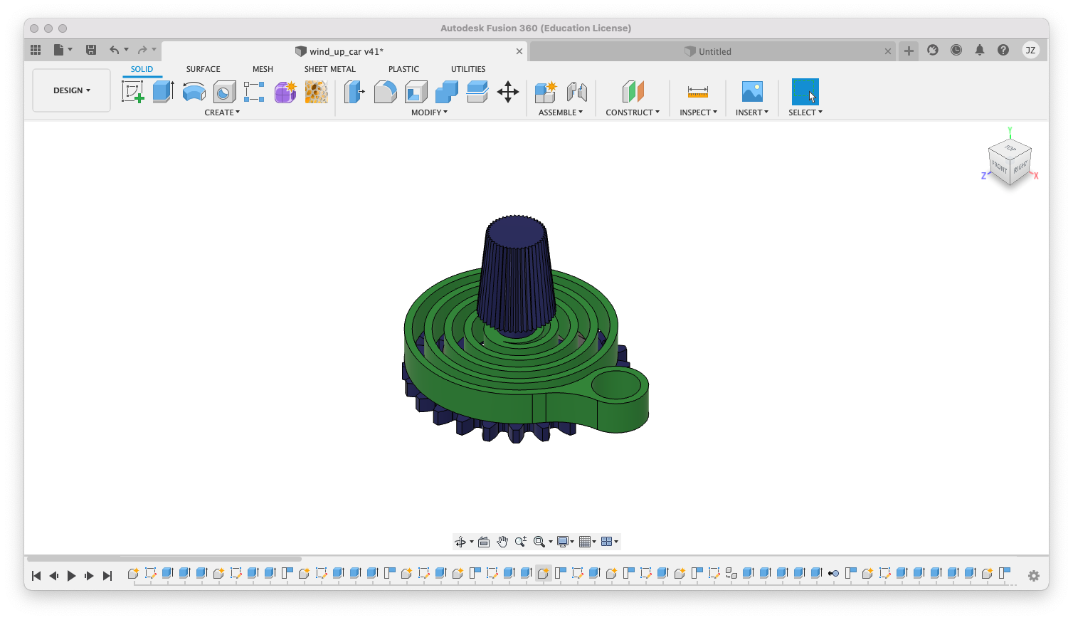
Task: Select the Fillet tool
Action: tap(385, 92)
